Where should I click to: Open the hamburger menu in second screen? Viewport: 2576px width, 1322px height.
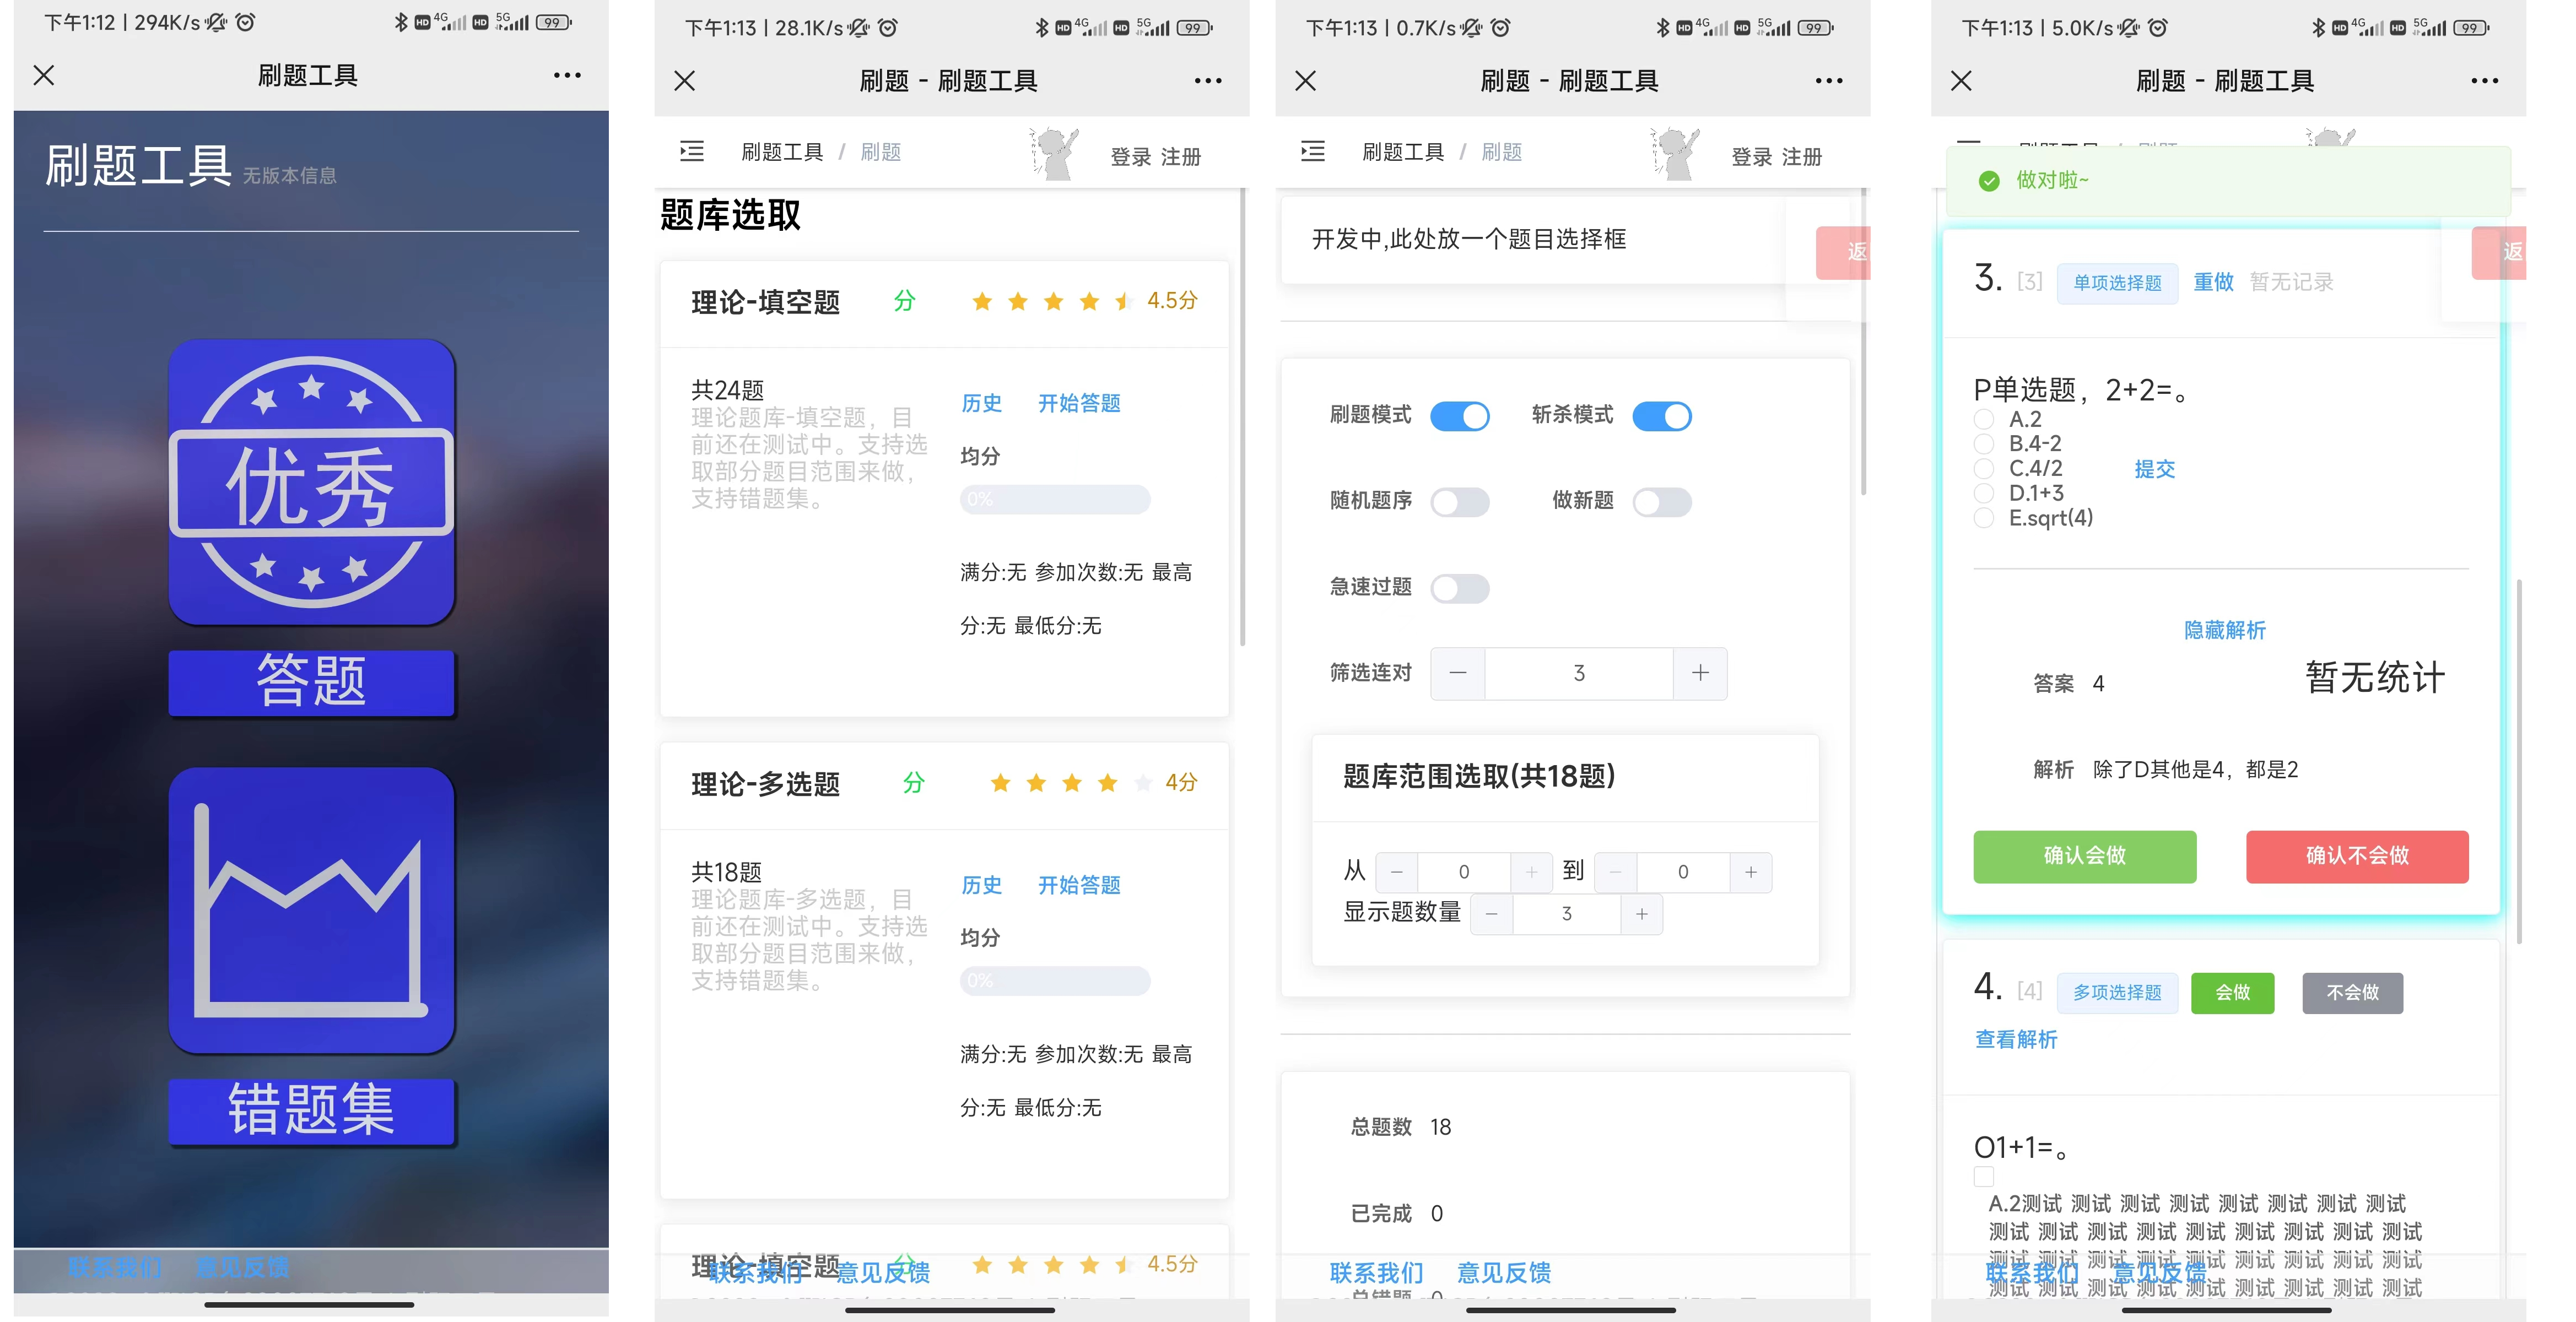691,152
